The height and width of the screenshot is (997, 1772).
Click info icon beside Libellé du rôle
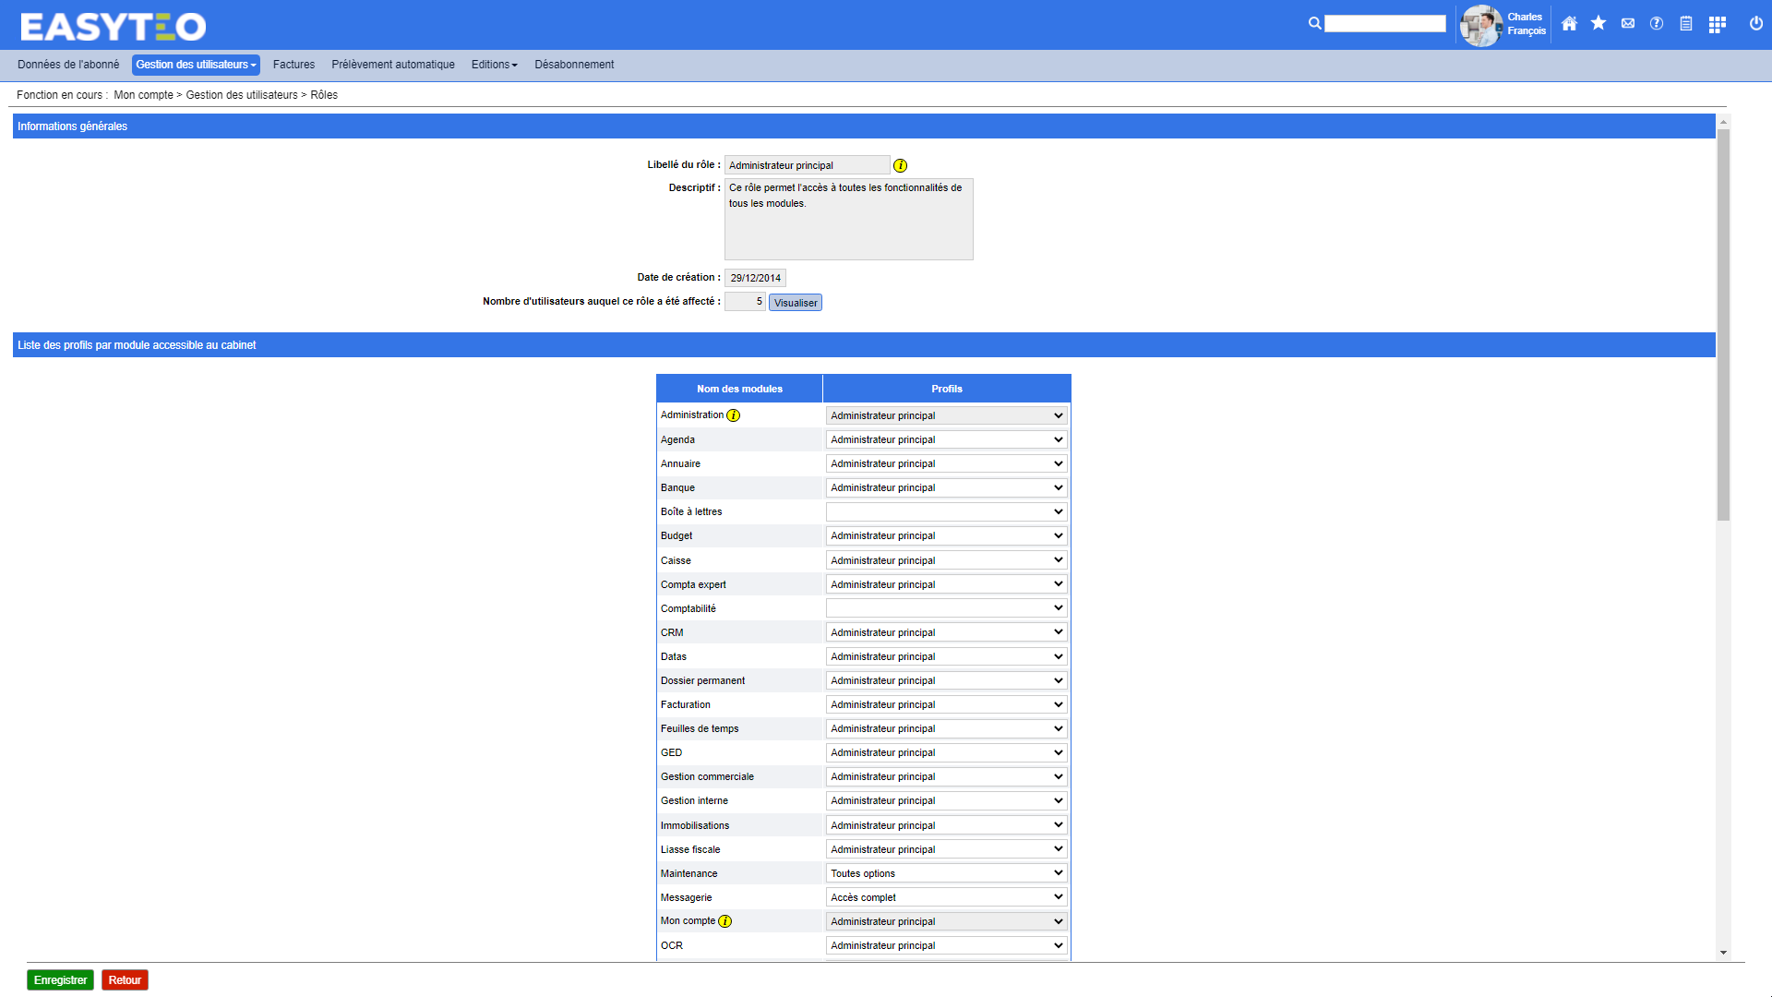pos(901,166)
